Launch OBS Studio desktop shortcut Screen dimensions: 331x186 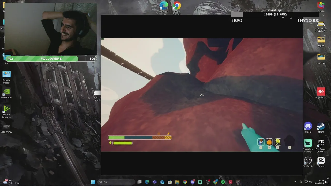(308, 162)
